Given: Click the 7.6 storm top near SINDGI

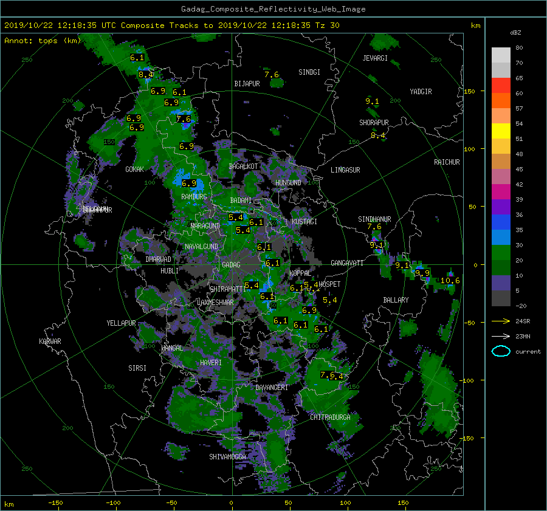Looking at the screenshot, I should click(x=272, y=75).
